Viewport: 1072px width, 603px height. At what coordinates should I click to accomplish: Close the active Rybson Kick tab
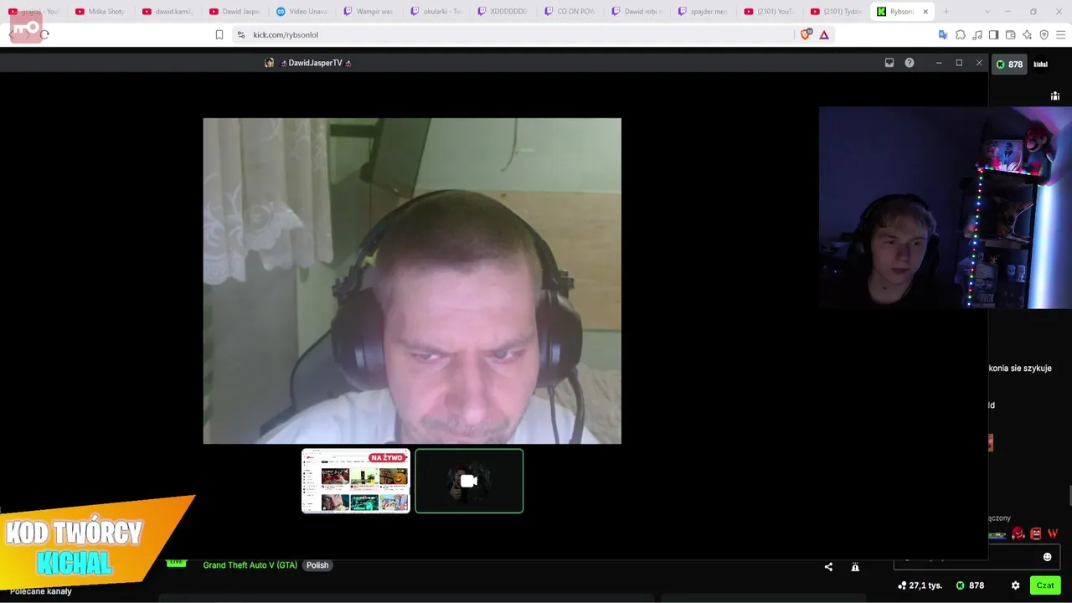point(925,12)
